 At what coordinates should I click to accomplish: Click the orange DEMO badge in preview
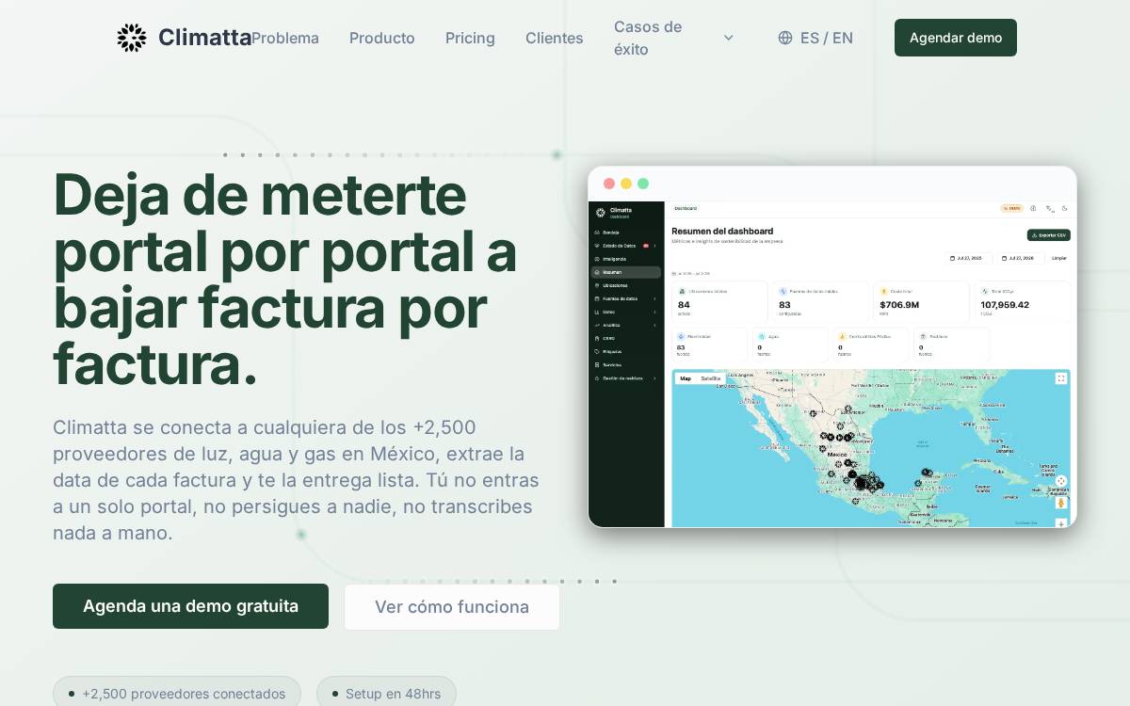pyautogui.click(x=1011, y=208)
